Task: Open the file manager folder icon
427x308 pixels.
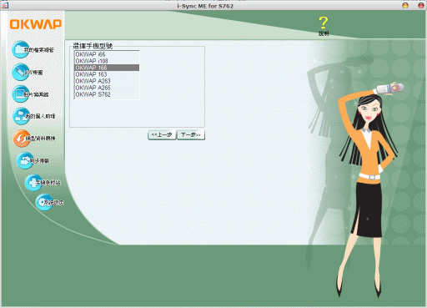Action: tap(20, 49)
